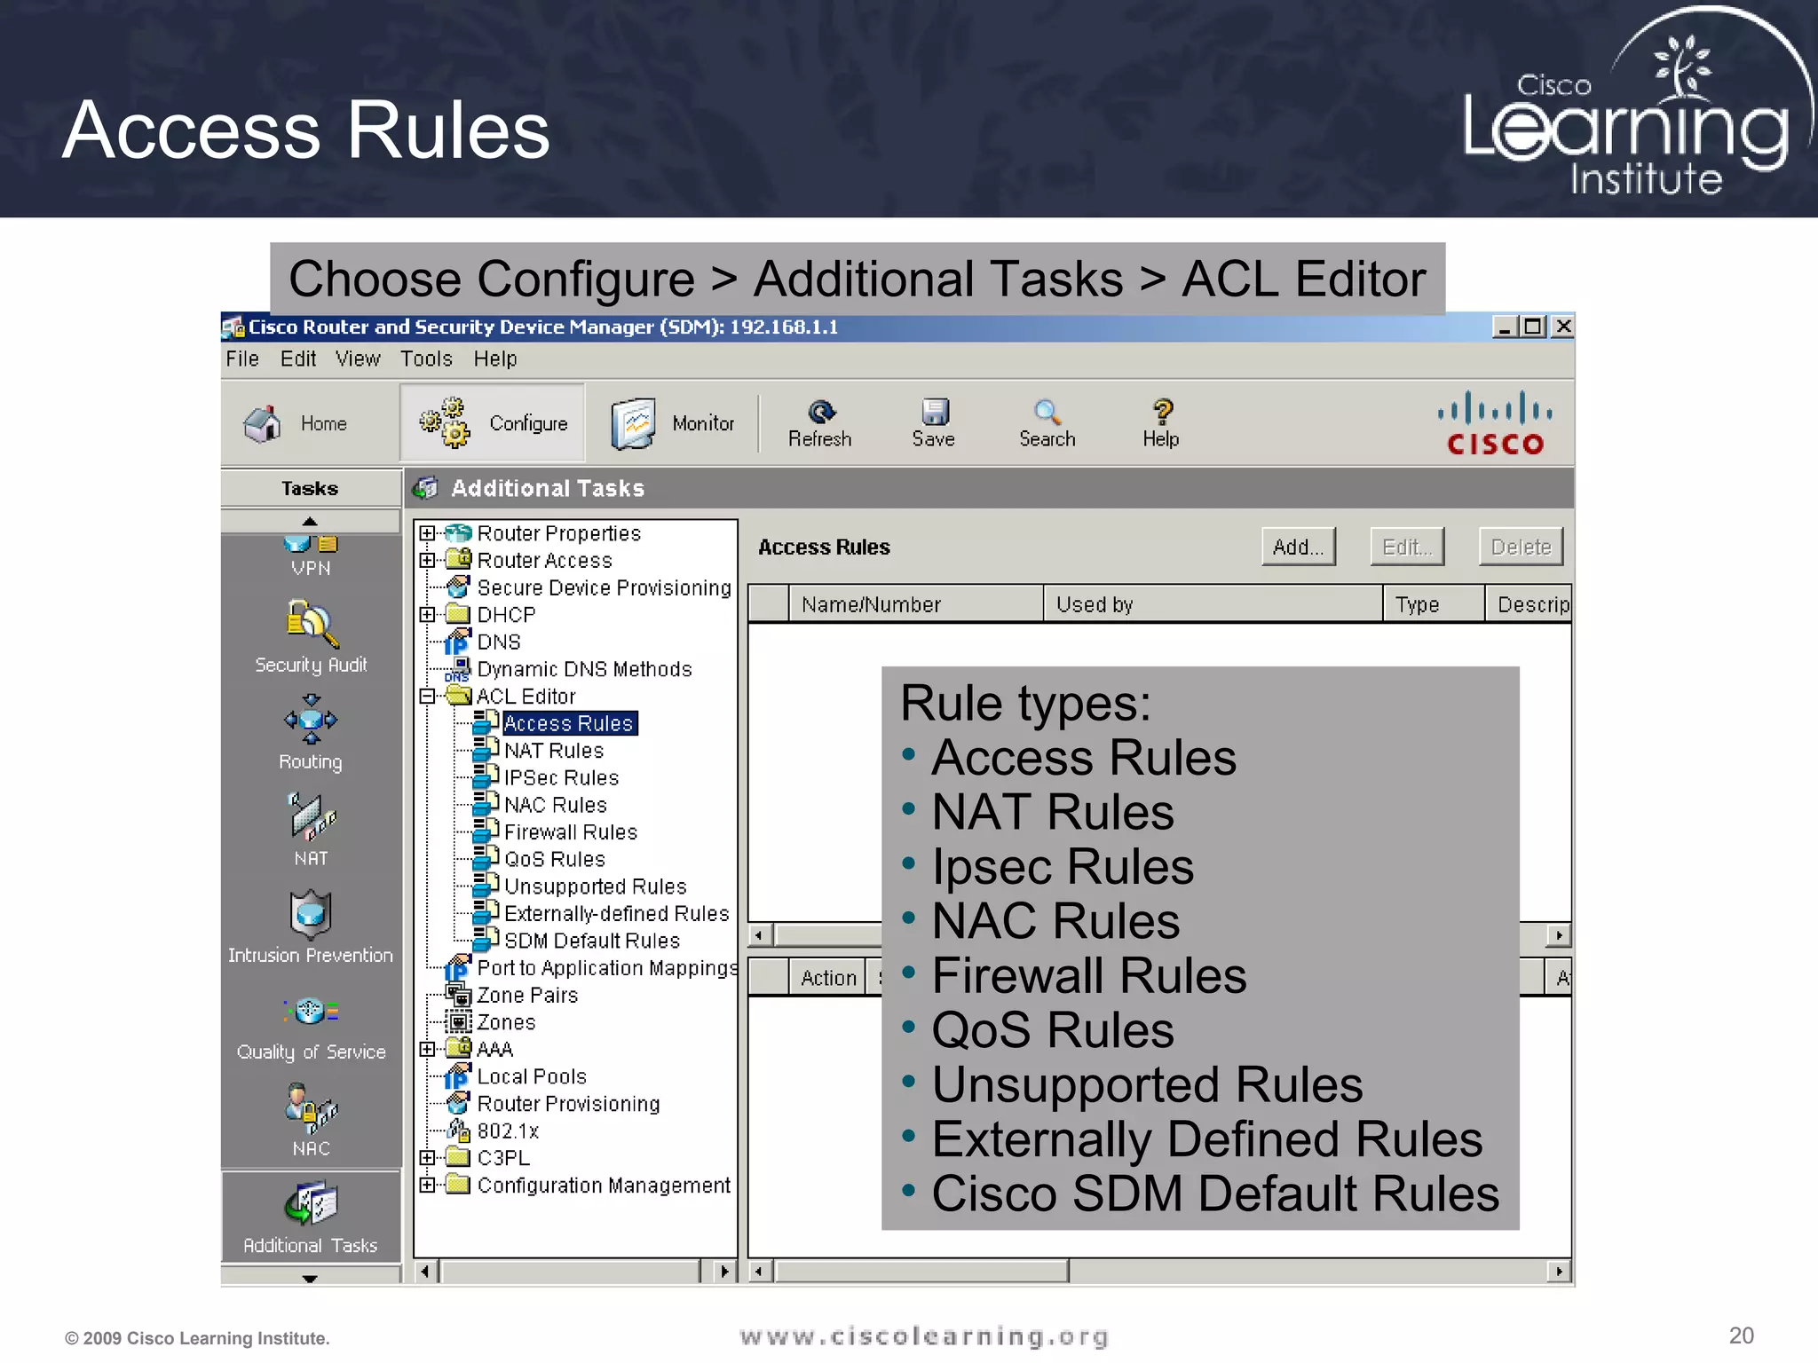This screenshot has height=1363, width=1818.
Task: Click the Help question mark icon
Action: pyautogui.click(x=1162, y=412)
